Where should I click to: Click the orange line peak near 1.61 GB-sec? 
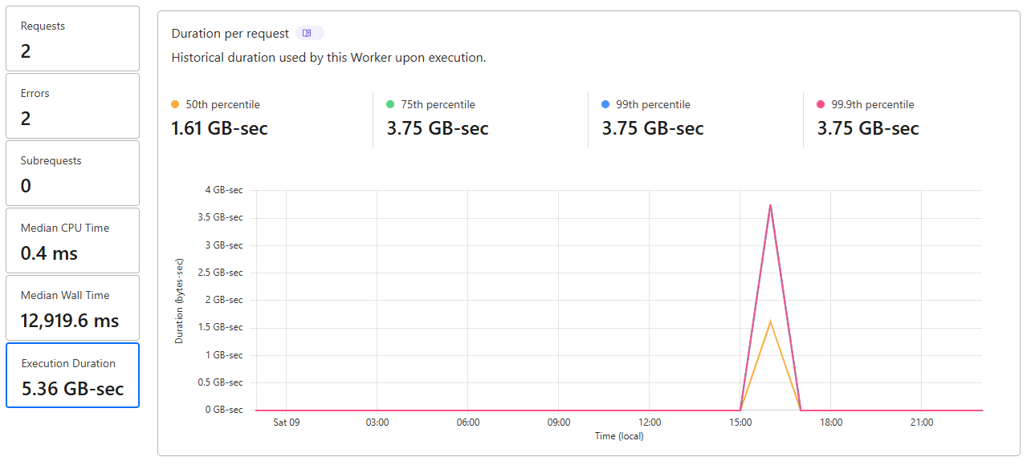pyautogui.click(x=771, y=321)
